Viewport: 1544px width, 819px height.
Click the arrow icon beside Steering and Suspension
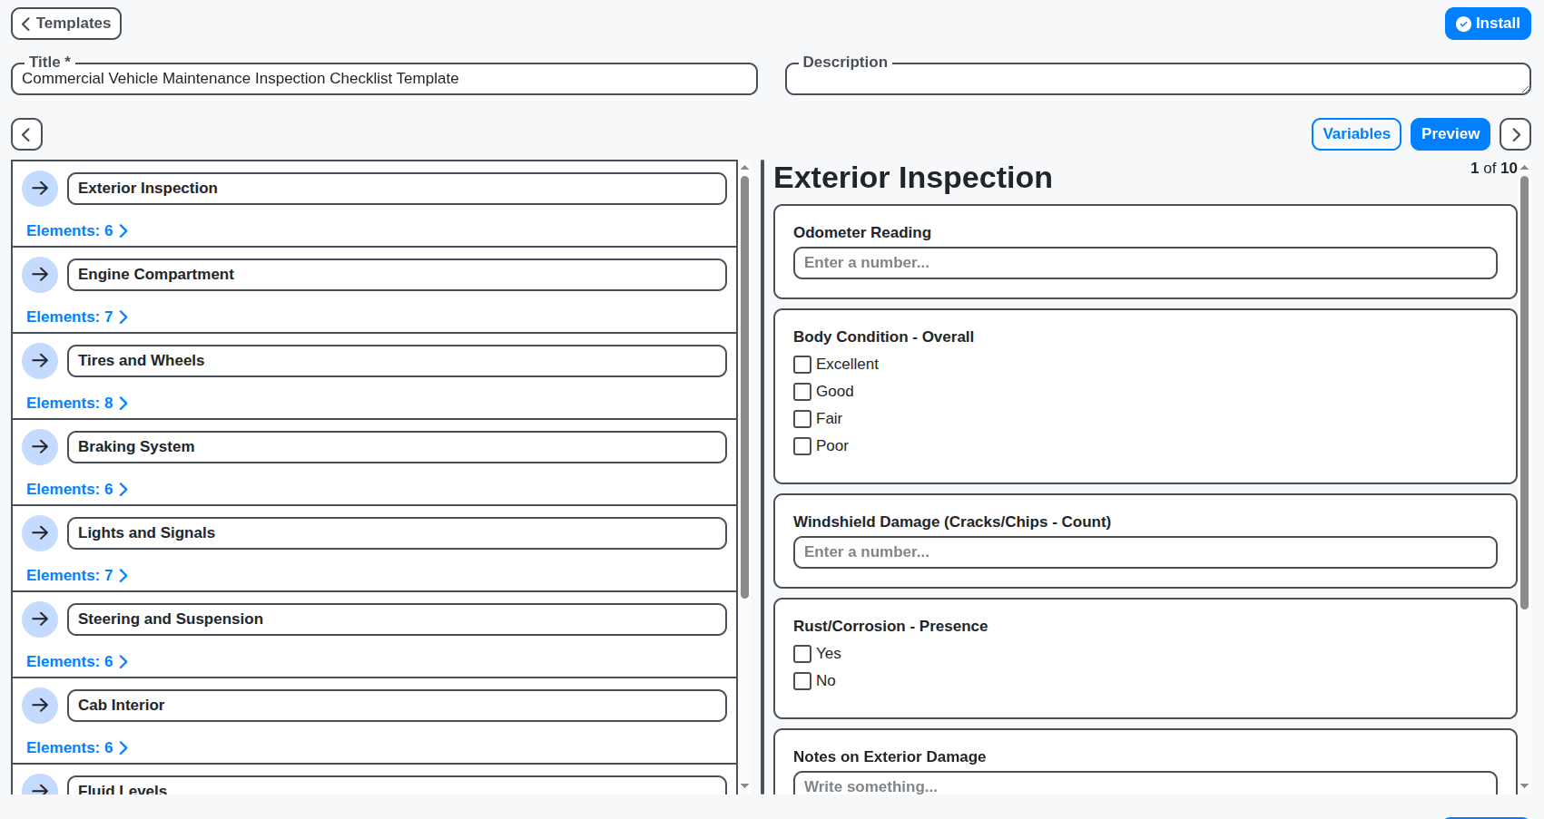[x=40, y=619]
